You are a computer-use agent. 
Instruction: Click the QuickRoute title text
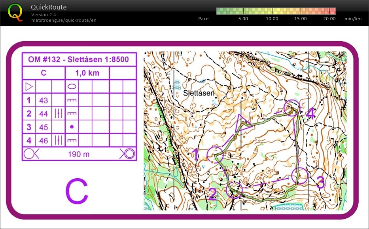(49, 7)
